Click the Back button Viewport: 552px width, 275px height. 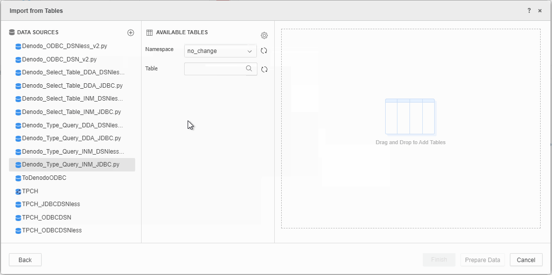coord(25,260)
